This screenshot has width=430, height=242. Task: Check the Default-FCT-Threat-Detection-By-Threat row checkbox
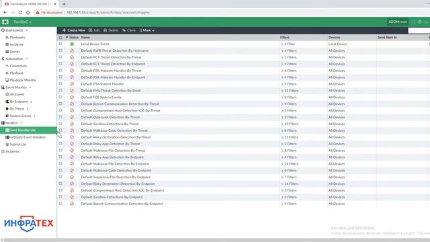[60, 57]
